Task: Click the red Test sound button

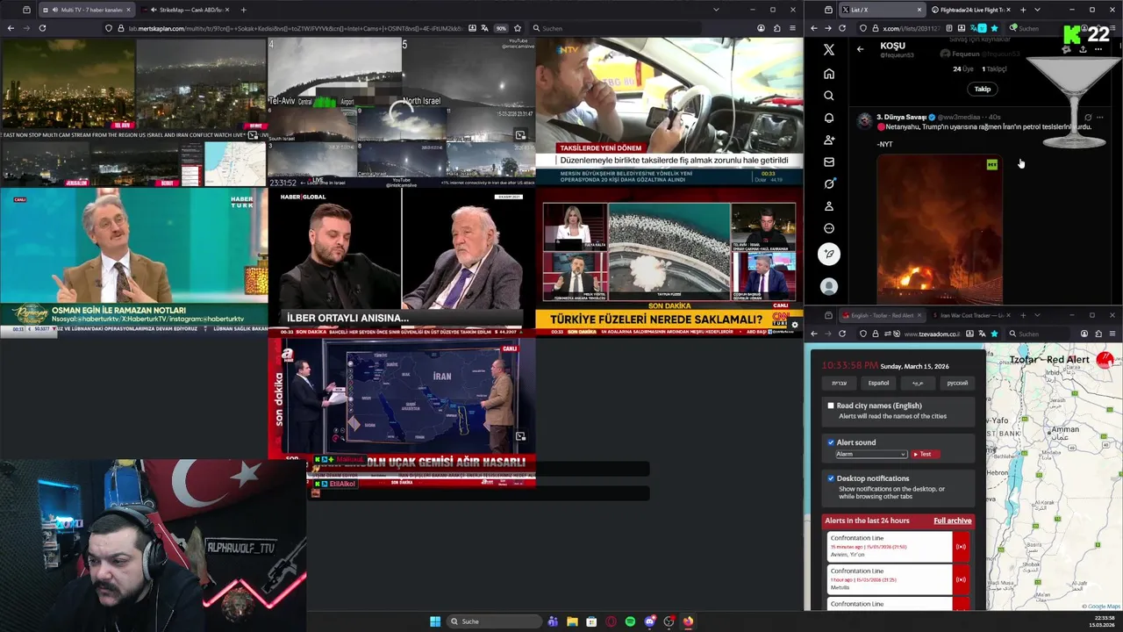Action: point(925,454)
